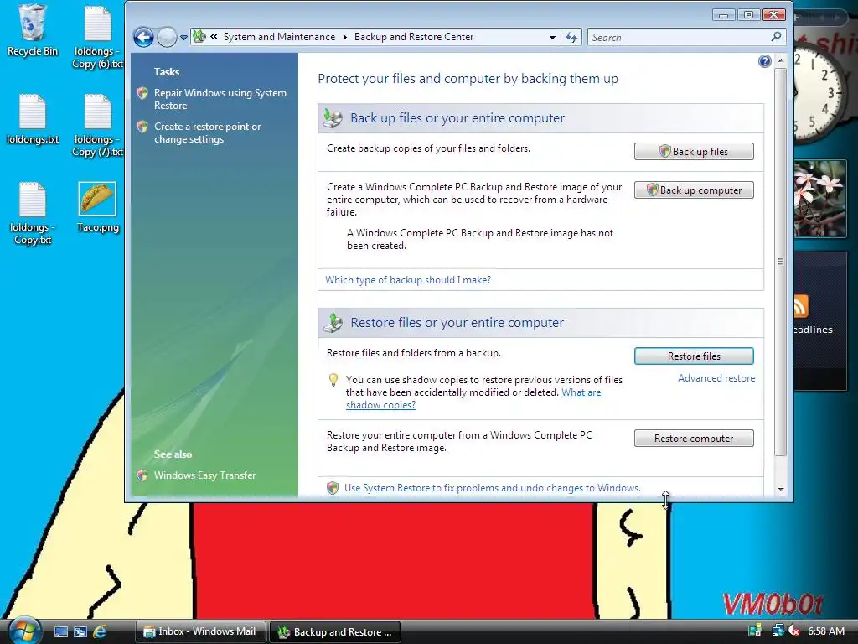Open Repair Windows using System Restore
The image size is (858, 644).
(x=220, y=99)
